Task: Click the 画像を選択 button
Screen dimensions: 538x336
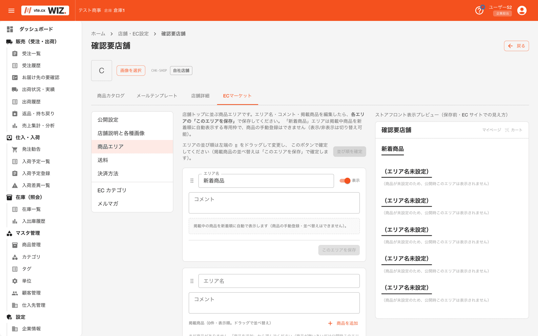Action: (131, 70)
